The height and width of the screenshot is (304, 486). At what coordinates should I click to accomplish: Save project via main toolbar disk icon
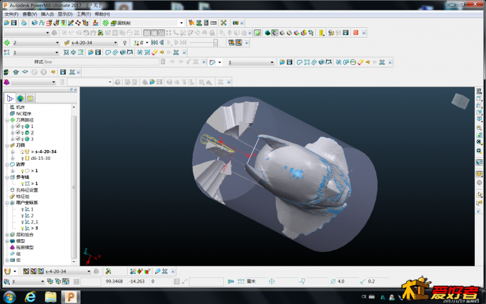pyautogui.click(x=14, y=23)
